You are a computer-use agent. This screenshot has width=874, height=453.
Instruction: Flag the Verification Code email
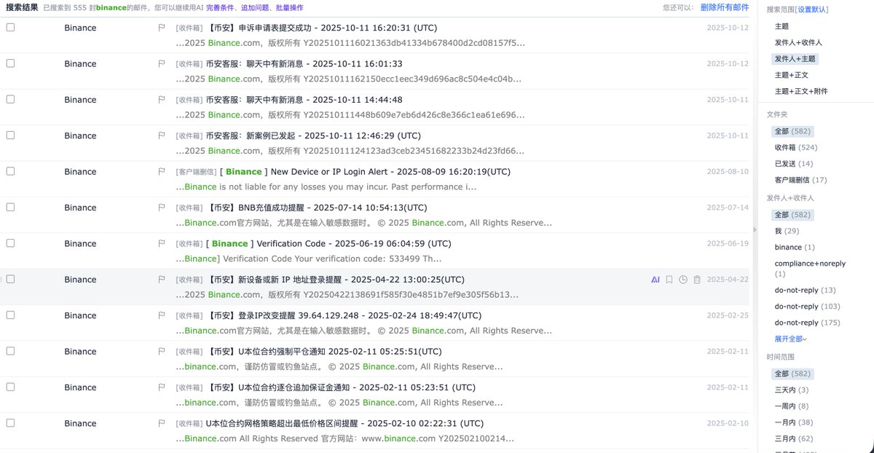162,243
